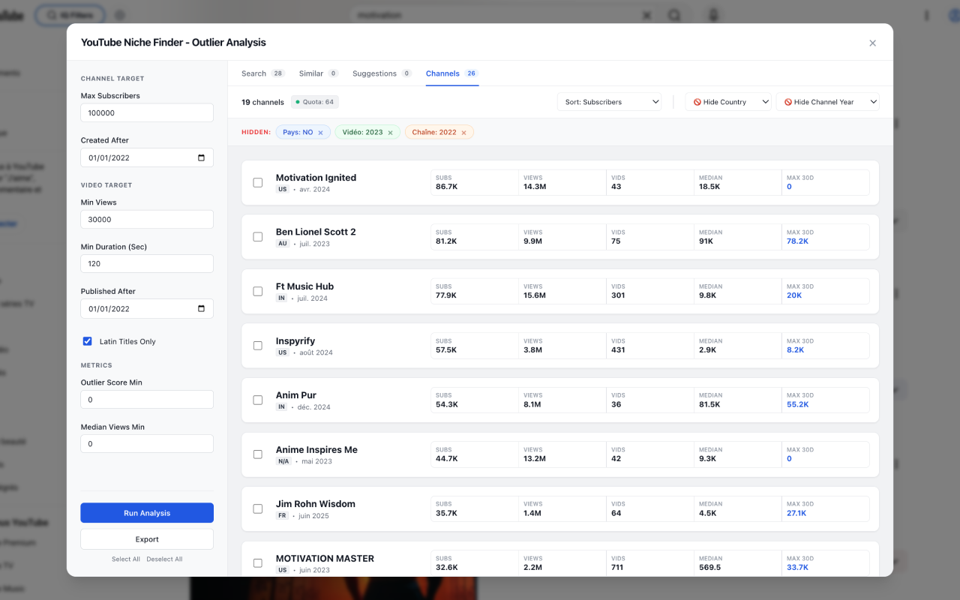The width and height of the screenshot is (960, 600).
Task: Remove the Vidéo: 2023 hidden filter
Action: click(390, 133)
